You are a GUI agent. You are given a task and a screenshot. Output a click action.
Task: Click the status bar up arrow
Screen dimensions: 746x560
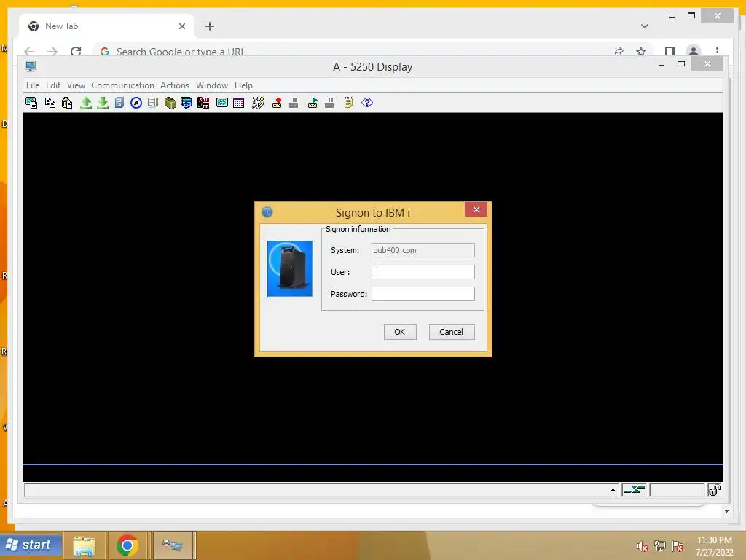coord(613,489)
